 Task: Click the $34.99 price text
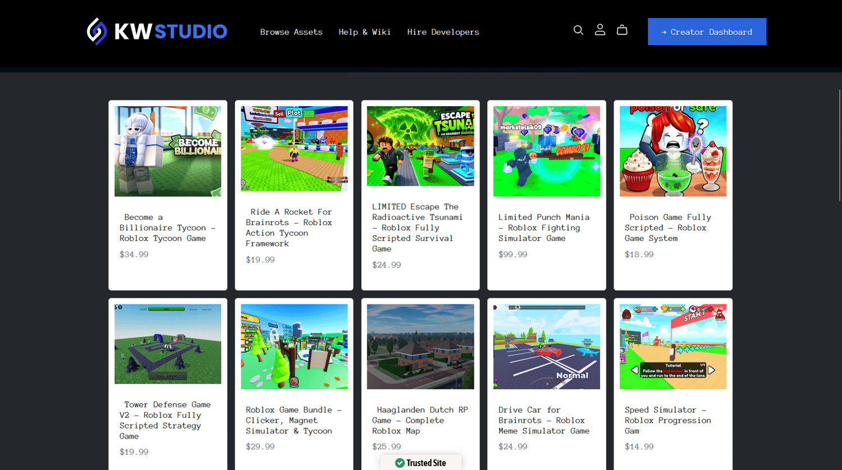pos(134,254)
